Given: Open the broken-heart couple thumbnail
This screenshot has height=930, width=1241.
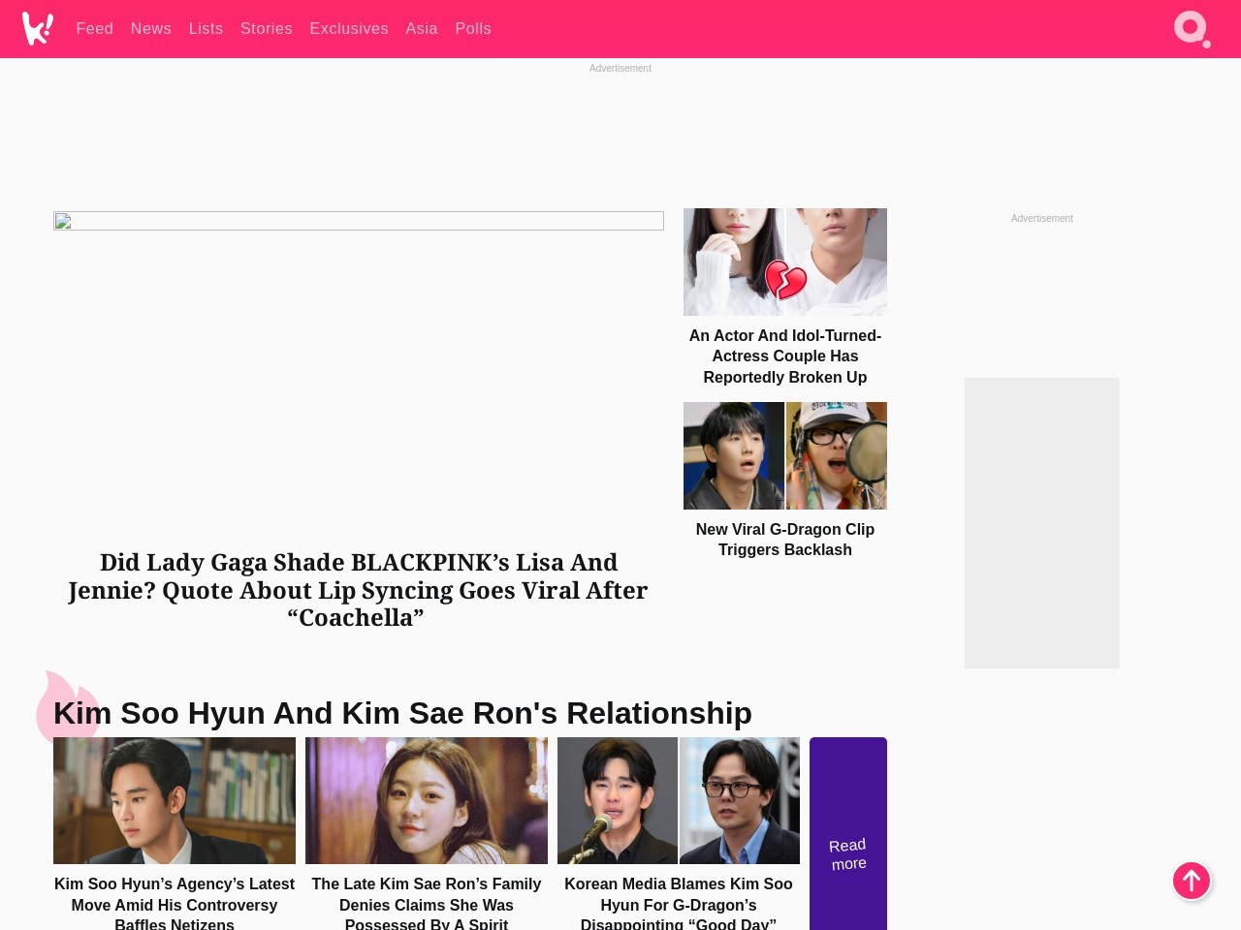Looking at the screenshot, I should pyautogui.click(x=785, y=262).
